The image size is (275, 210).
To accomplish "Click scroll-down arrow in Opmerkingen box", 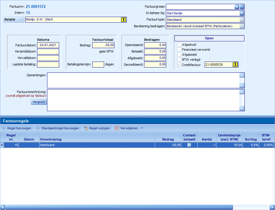I will tap(242, 85).
